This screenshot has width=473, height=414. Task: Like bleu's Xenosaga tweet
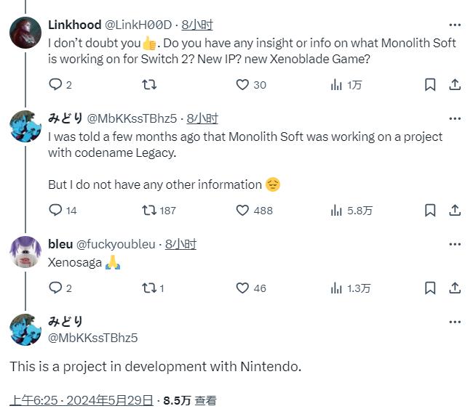[243, 288]
